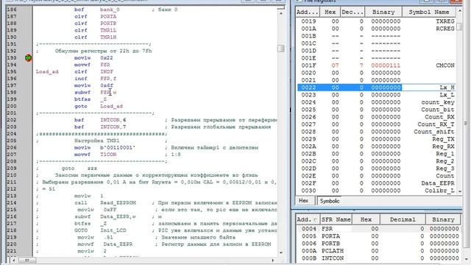Click the File Registers scrollbar thumb
Viewport: 471px width, 265px height.
tap(459, 26)
